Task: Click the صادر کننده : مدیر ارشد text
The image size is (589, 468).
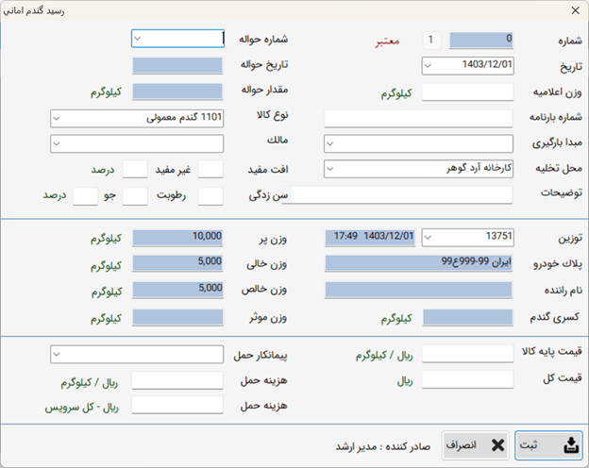Action: coord(383,446)
